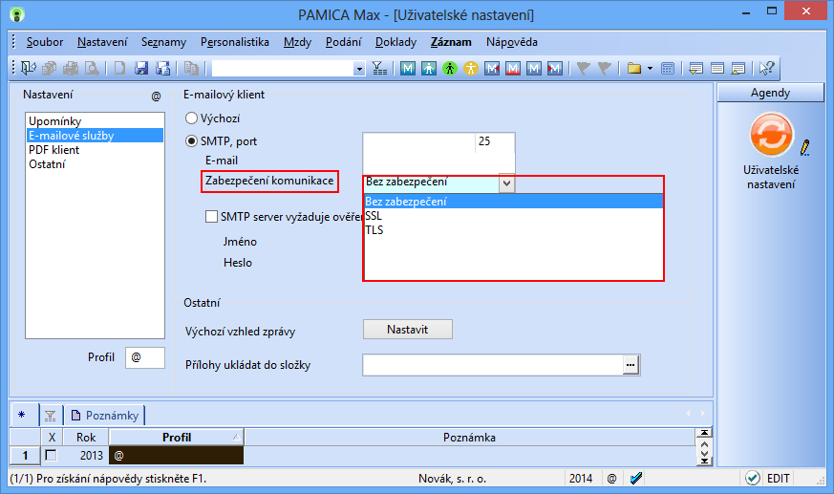Choose SSL from the security list

513,215
